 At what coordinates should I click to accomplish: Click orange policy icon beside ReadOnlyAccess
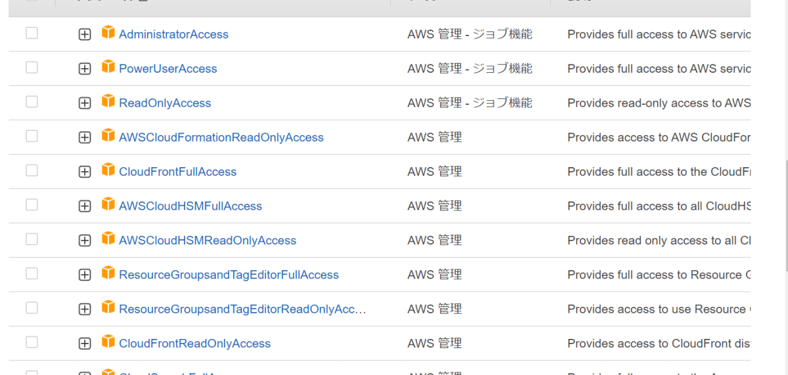click(x=108, y=101)
